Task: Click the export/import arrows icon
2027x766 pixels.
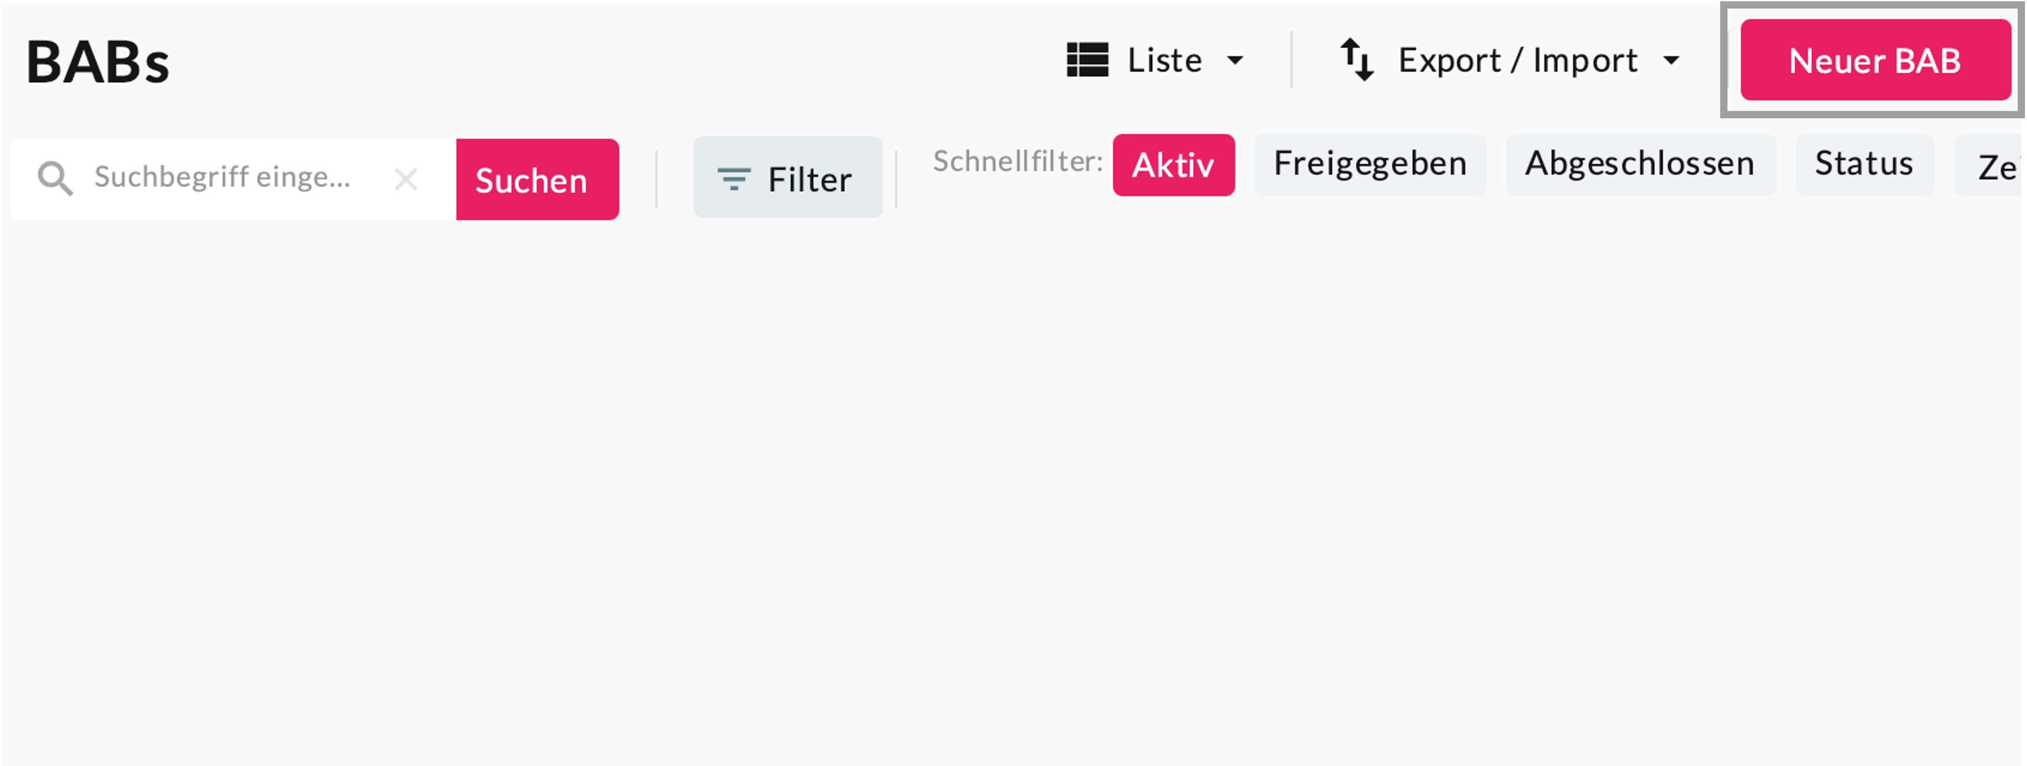Action: pos(1357,61)
